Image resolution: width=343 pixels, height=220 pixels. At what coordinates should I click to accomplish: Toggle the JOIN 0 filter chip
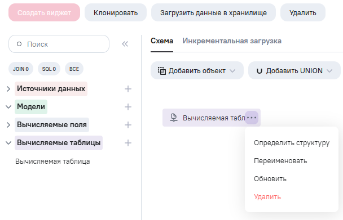click(21, 69)
